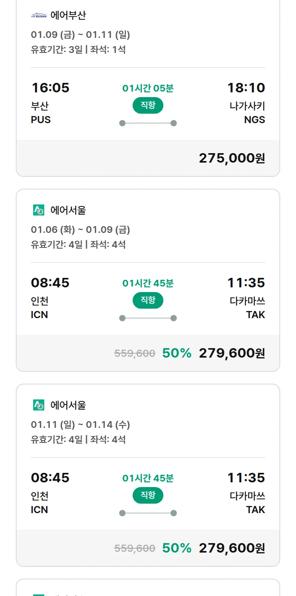Click crossed-out 559,600 price on 01.11 flight
Image resolution: width=296 pixels, height=596 pixels.
point(135,548)
